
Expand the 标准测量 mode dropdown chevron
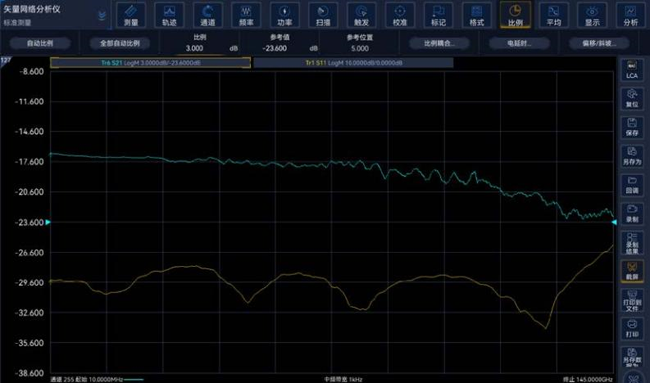tap(101, 15)
